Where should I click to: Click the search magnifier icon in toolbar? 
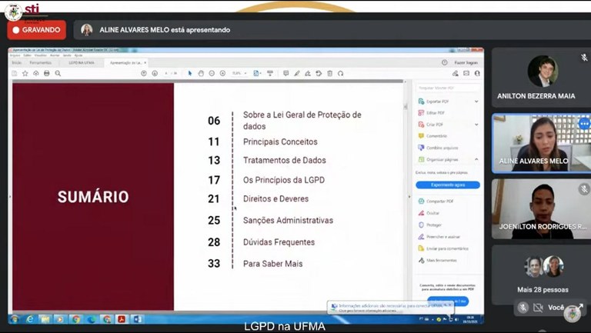(58, 73)
